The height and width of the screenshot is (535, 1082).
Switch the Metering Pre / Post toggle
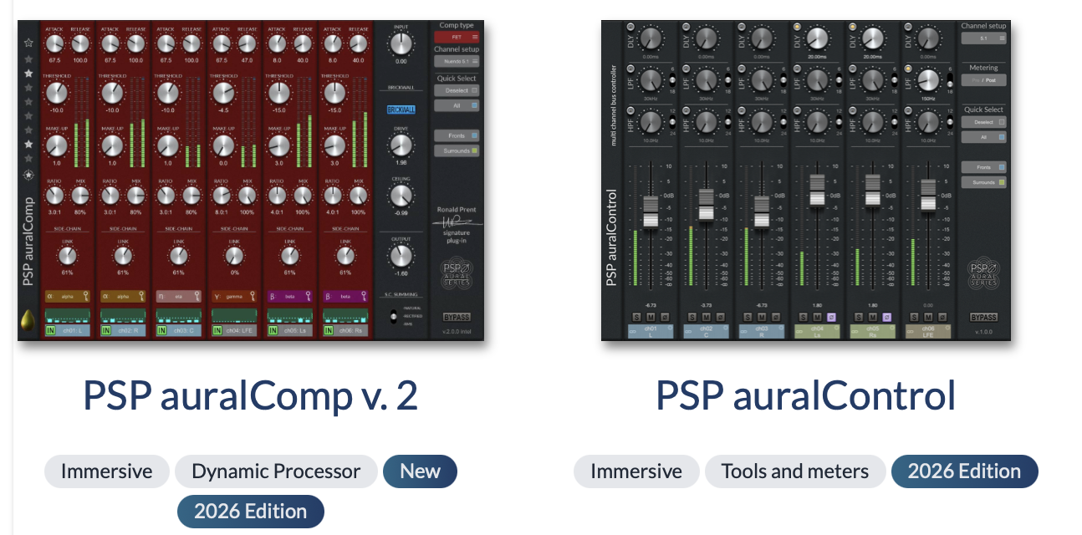coord(984,80)
